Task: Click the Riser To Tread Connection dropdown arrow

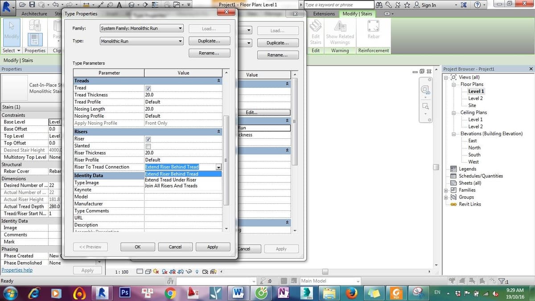Action: click(218, 167)
